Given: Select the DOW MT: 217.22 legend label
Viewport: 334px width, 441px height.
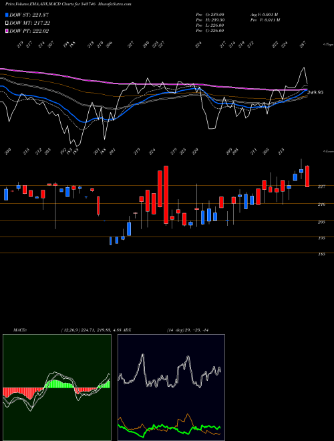Looking at the screenshot, I should (30, 23).
